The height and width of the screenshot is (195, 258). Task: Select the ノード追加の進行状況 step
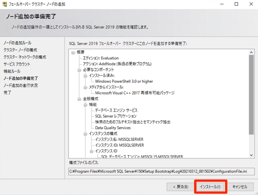[x=21, y=85]
